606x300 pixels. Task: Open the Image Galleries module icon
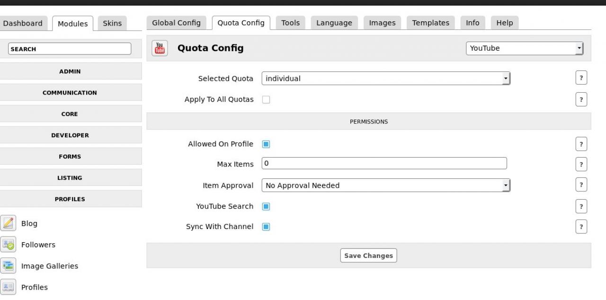pos(8,266)
